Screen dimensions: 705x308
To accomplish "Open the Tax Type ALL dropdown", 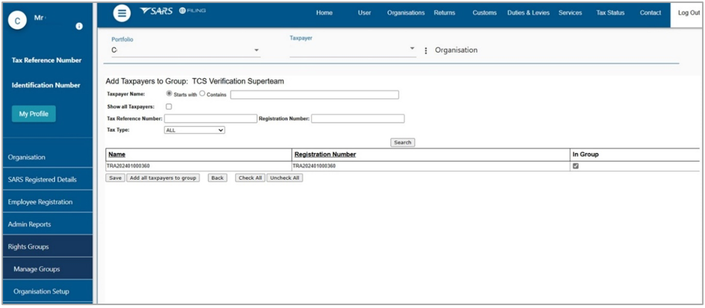I will pyautogui.click(x=194, y=130).
